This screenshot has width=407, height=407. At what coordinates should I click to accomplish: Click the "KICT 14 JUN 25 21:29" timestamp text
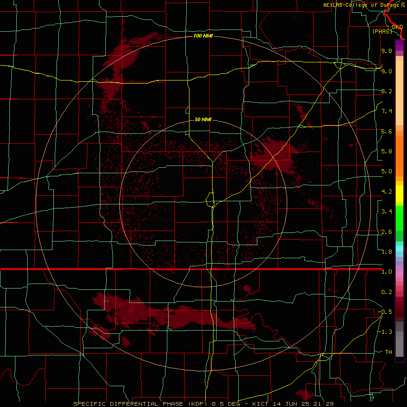293,404
